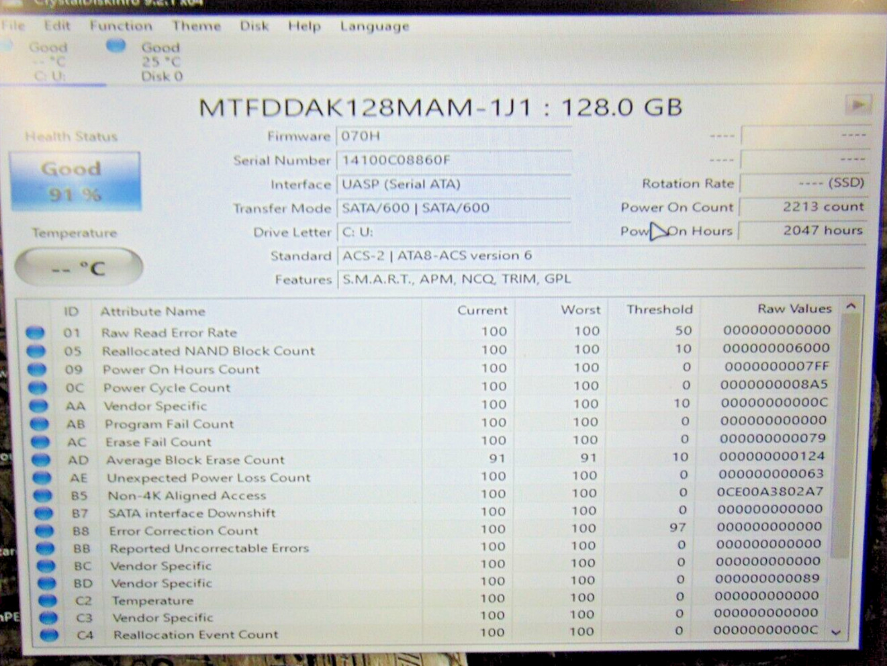Viewport: 887px width, 666px height.
Task: Click the Current column header
Action: (482, 310)
